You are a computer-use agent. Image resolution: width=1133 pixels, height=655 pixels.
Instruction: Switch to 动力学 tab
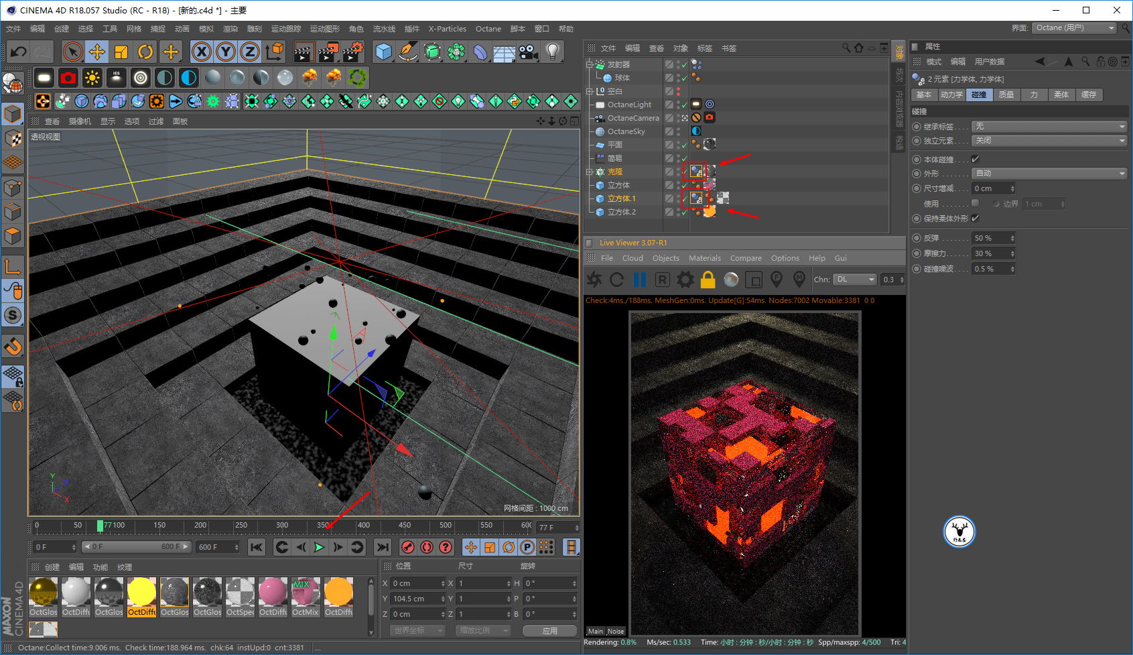(x=951, y=95)
